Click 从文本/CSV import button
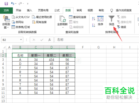Image resolution: width=139 pixels, height=103 pixels. (21, 17)
